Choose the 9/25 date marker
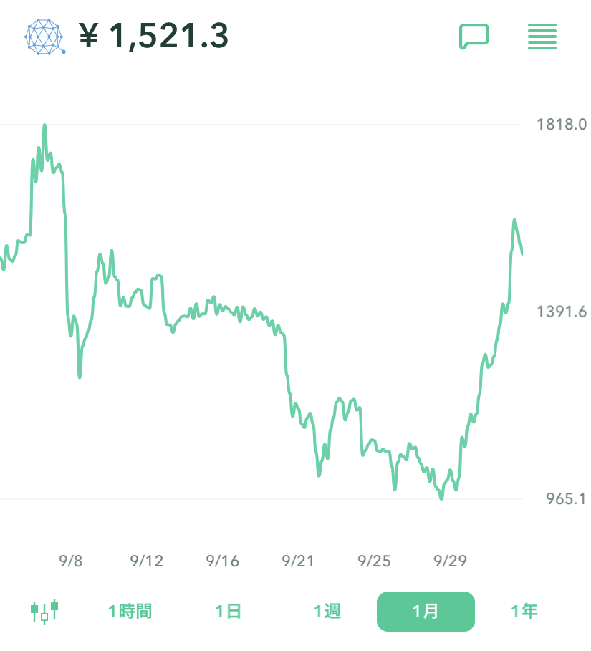This screenshot has width=591, height=651. [374, 561]
